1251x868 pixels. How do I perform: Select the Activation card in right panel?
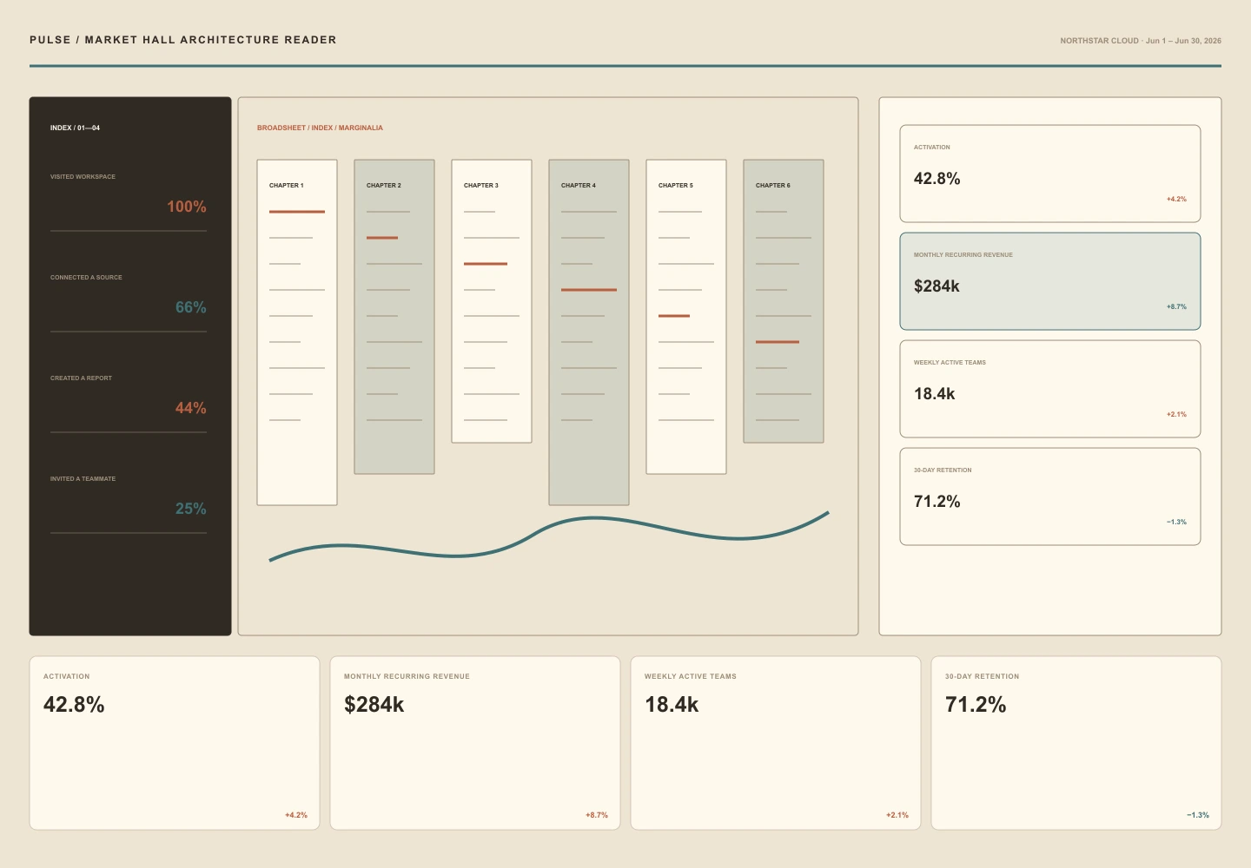1050,174
